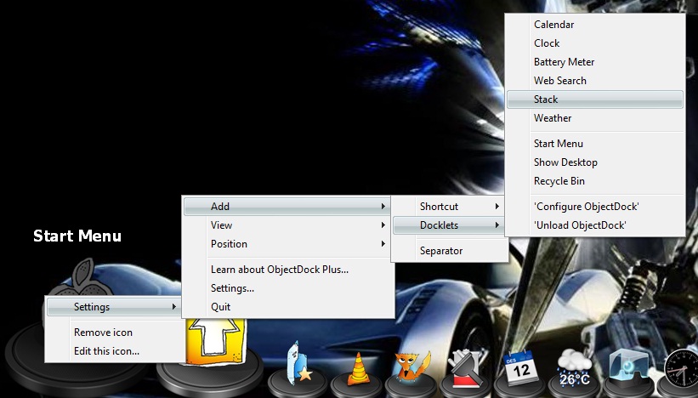The image size is (698, 398).
Task: Click the View menu entry
Action: [x=288, y=225]
